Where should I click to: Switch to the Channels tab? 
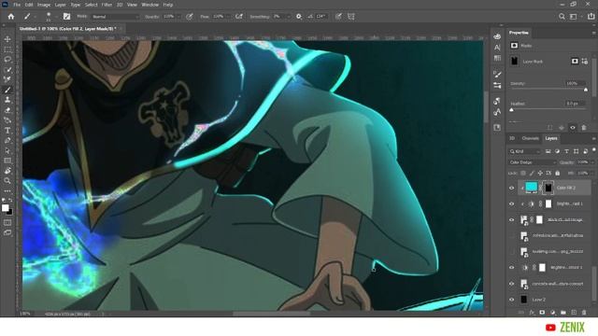530,138
